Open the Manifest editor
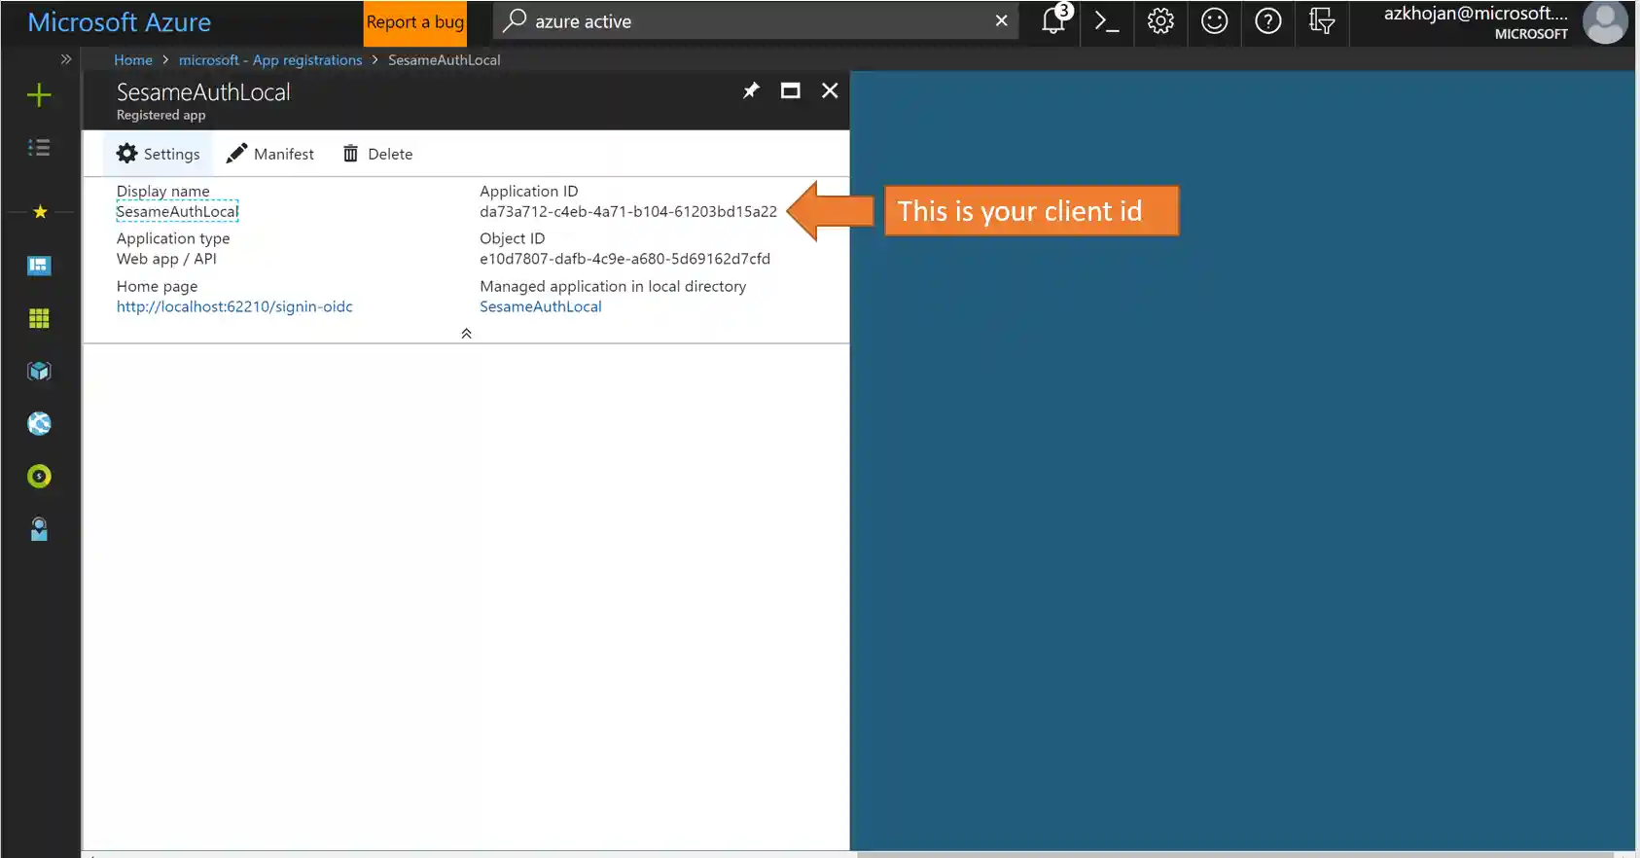 [270, 154]
